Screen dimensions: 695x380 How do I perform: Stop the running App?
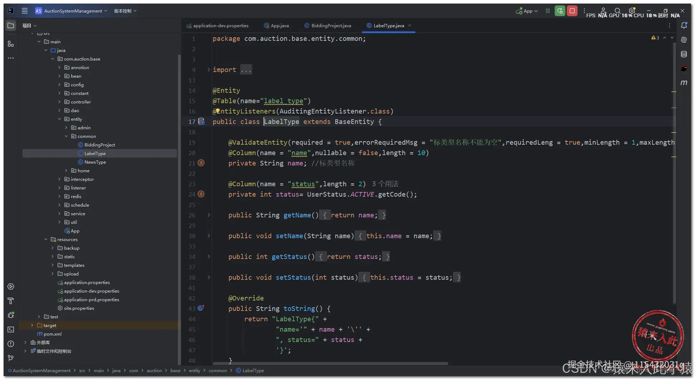(572, 11)
